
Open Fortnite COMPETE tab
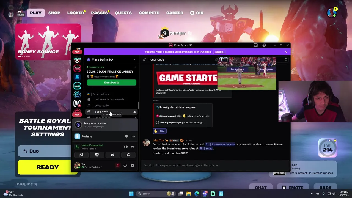coord(149,13)
